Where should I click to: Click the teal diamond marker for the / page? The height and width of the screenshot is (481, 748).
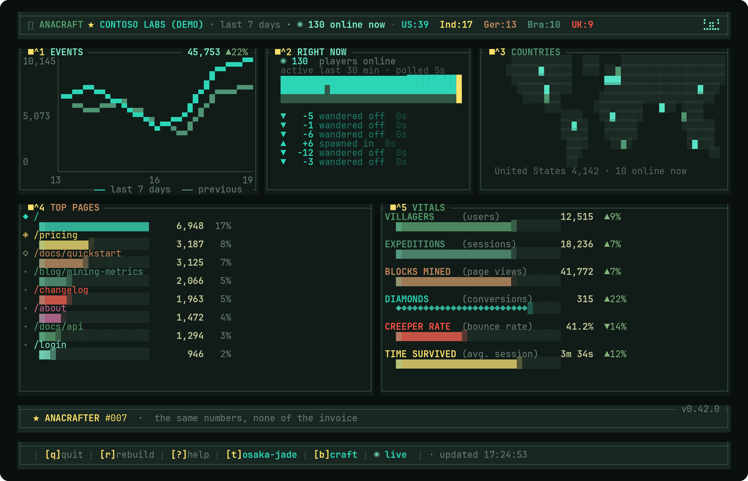pyautogui.click(x=26, y=216)
